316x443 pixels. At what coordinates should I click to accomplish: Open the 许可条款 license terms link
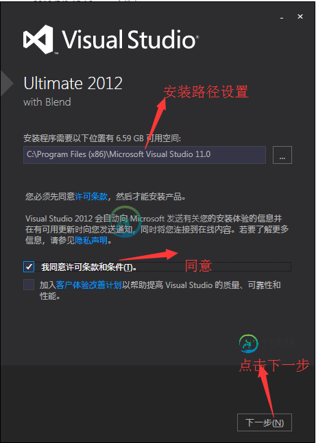pyautogui.click(x=91, y=197)
